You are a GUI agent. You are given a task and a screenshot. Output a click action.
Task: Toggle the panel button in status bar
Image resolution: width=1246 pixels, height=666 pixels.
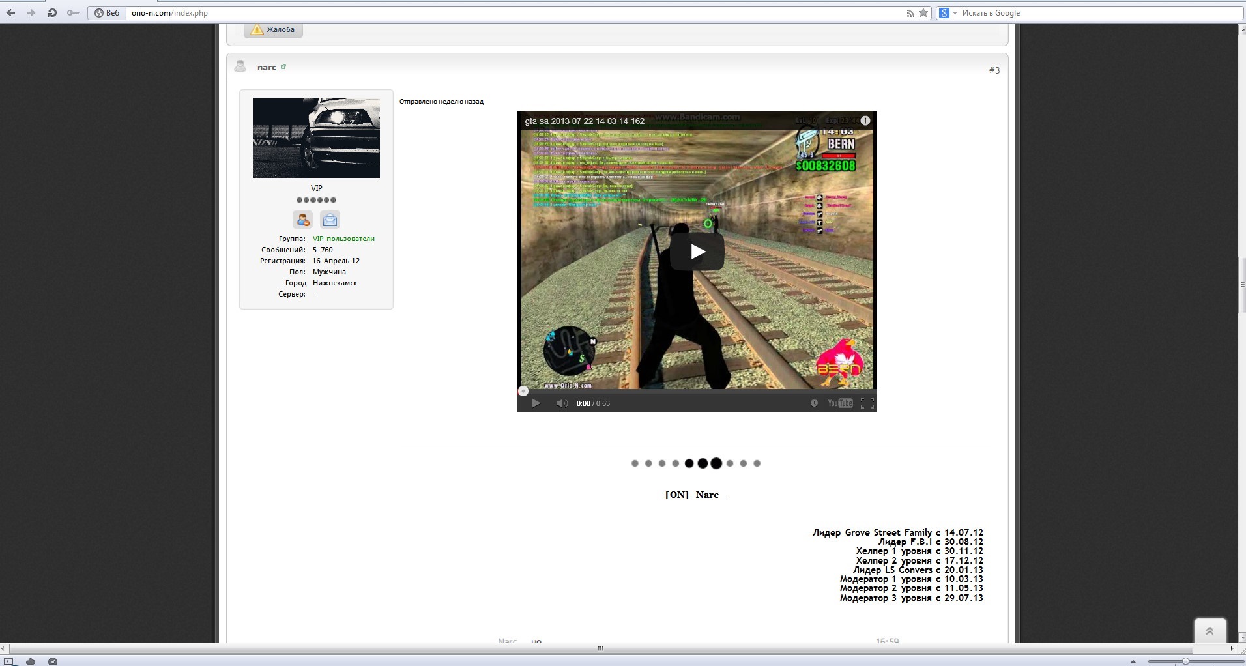(9, 661)
